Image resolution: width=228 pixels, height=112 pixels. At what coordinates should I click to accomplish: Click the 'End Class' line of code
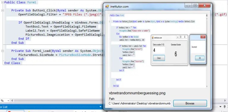click(x=12, y=63)
